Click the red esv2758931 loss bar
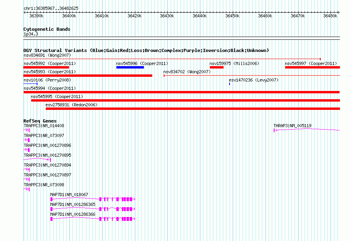The height and width of the screenshot is (241, 351). [x=193, y=109]
